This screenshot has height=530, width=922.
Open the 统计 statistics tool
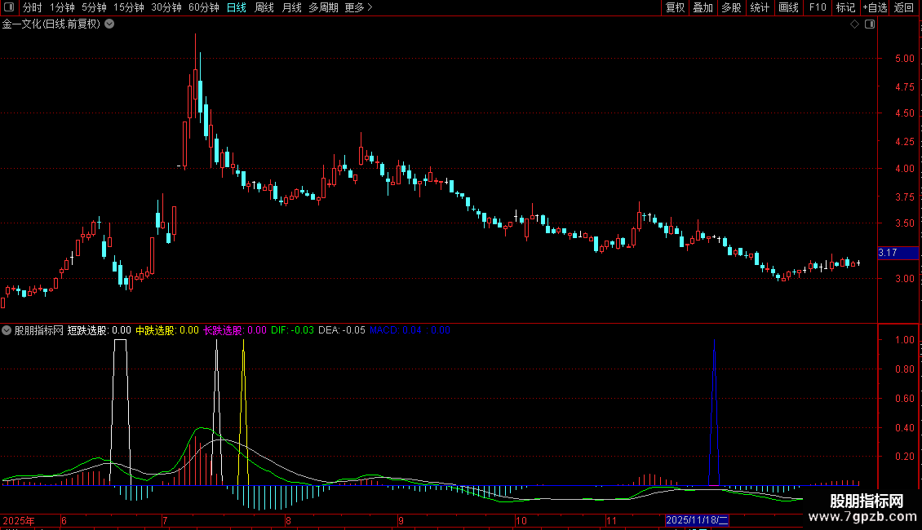pos(760,7)
